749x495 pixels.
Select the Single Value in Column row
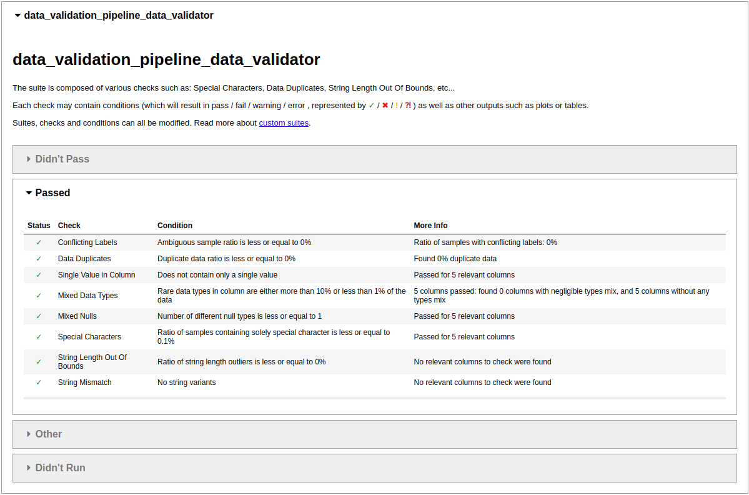(x=96, y=275)
